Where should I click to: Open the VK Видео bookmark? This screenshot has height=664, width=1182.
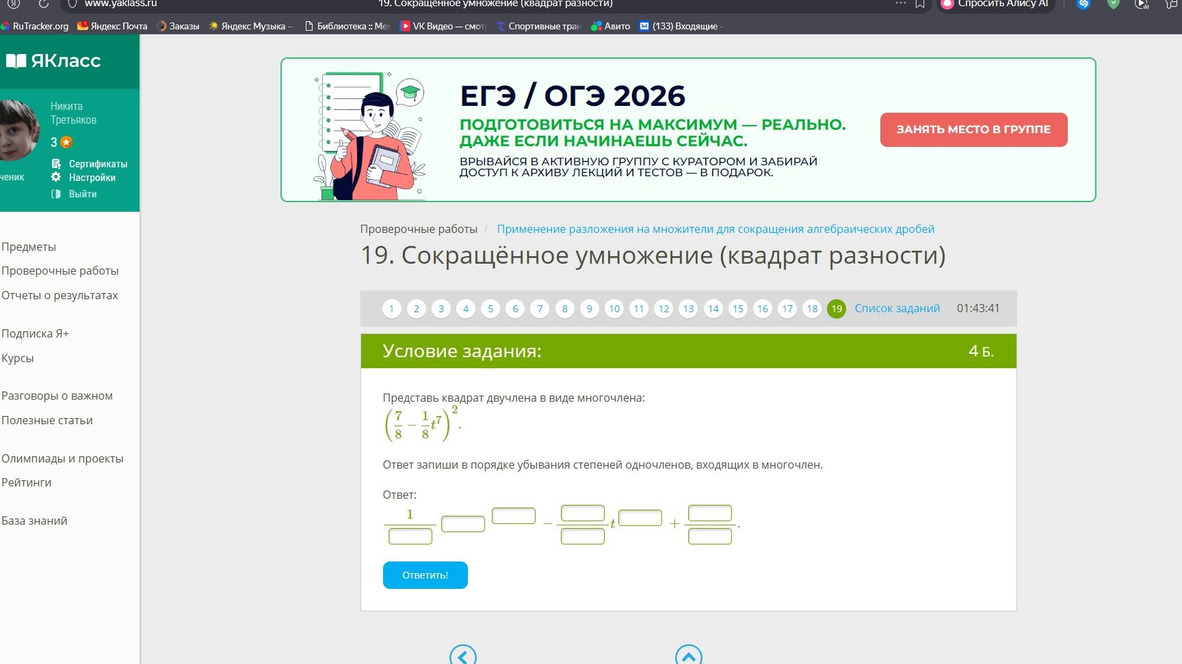pyautogui.click(x=443, y=26)
